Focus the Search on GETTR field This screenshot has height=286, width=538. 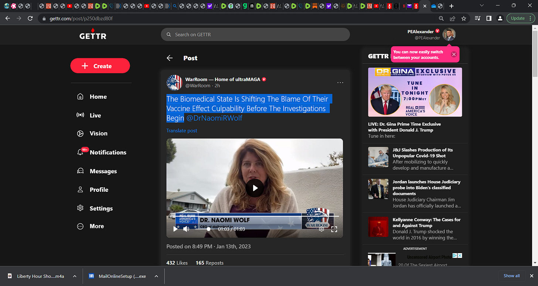coord(255,34)
